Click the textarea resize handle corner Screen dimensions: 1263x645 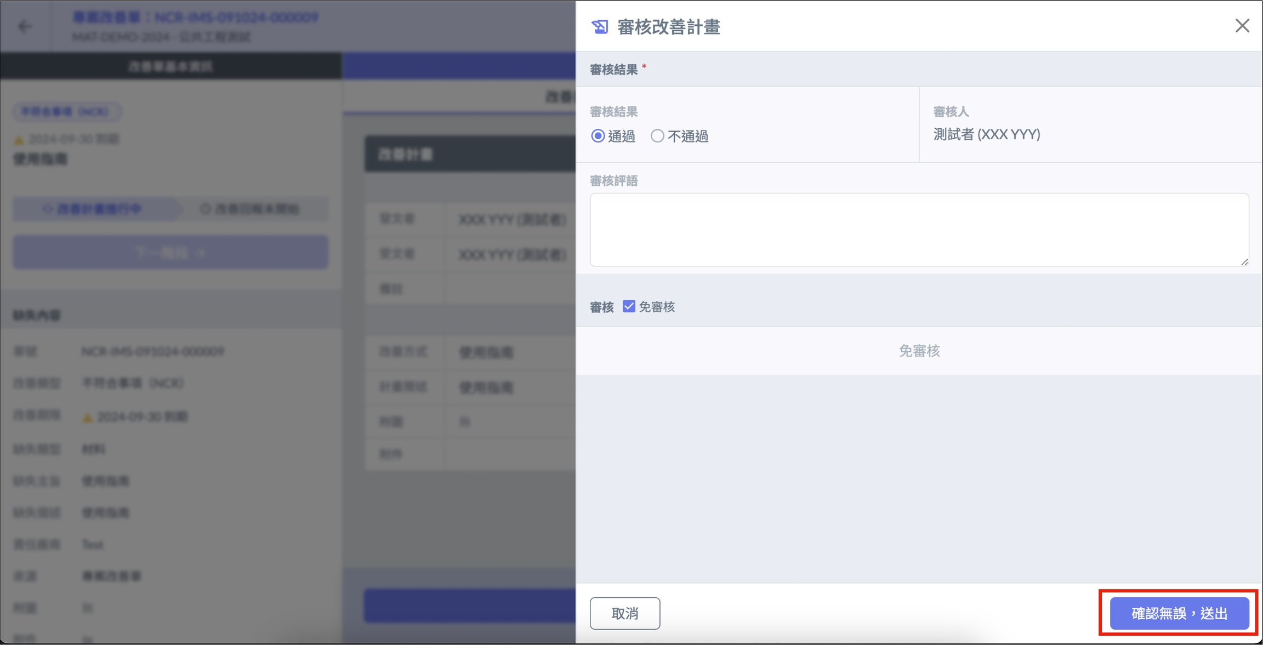tap(1244, 262)
